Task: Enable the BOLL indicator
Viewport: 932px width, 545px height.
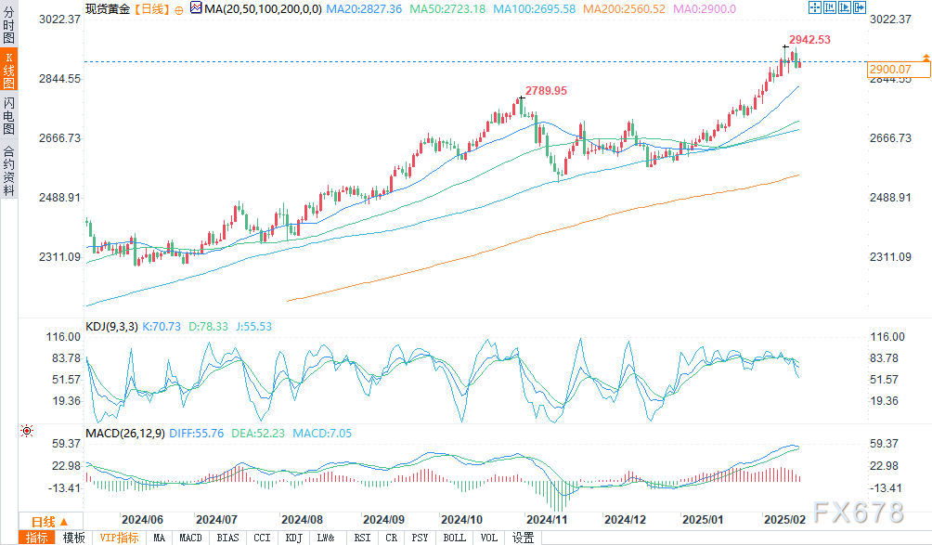Action: (x=455, y=538)
